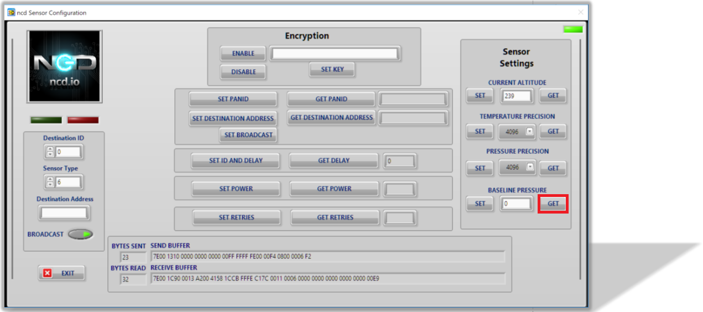This screenshot has height=312, width=703.
Task: Click the green LED at top right
Action: 572,29
